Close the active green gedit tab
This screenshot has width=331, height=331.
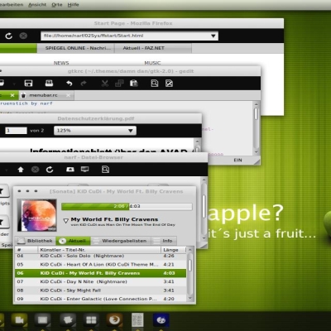pyautogui.click(x=12, y=95)
